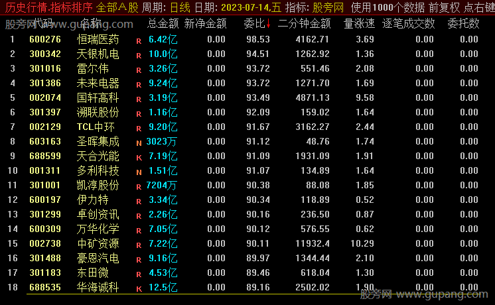Click 股旁网 indicator name in title bar
Screen dimensions: 495x305
pyautogui.click(x=328, y=7)
